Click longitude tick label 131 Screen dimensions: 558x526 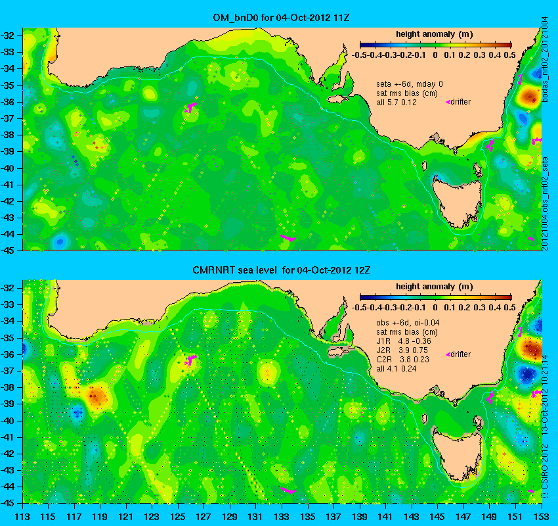tap(255, 517)
